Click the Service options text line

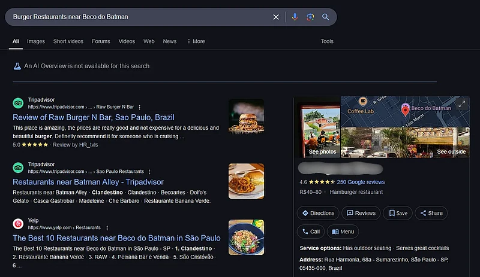tap(374, 248)
